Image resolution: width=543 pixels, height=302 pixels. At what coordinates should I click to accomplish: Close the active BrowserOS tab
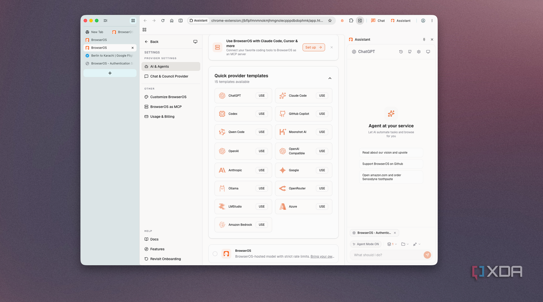pyautogui.click(x=133, y=48)
